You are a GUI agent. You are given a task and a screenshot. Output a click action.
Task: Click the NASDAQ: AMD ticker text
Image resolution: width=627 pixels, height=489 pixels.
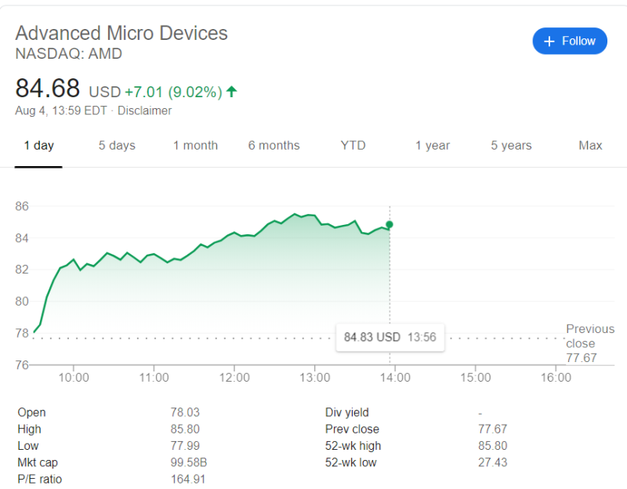click(x=69, y=54)
